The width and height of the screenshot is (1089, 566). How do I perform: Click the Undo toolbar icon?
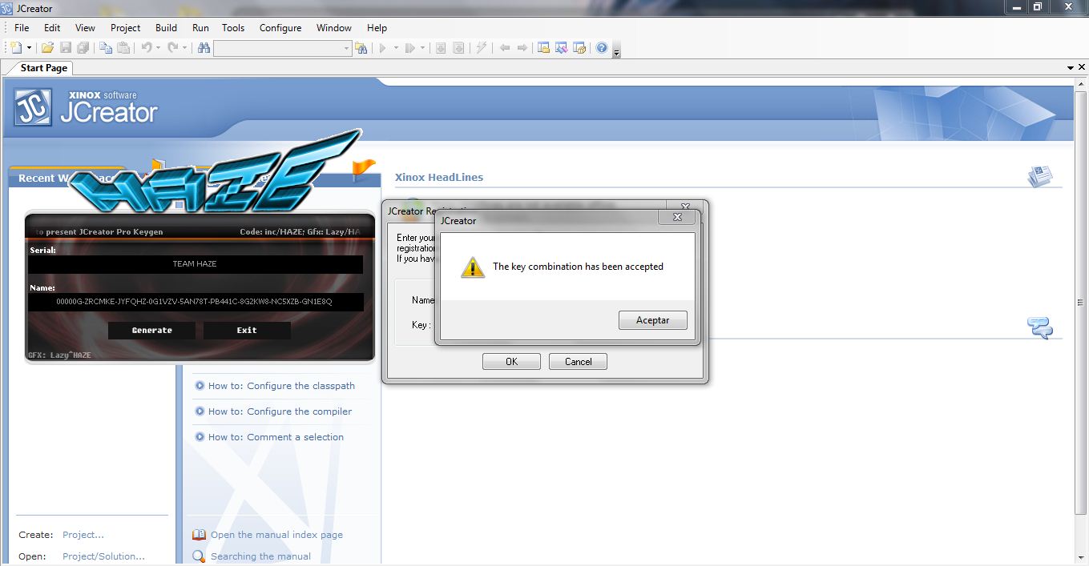coord(146,47)
